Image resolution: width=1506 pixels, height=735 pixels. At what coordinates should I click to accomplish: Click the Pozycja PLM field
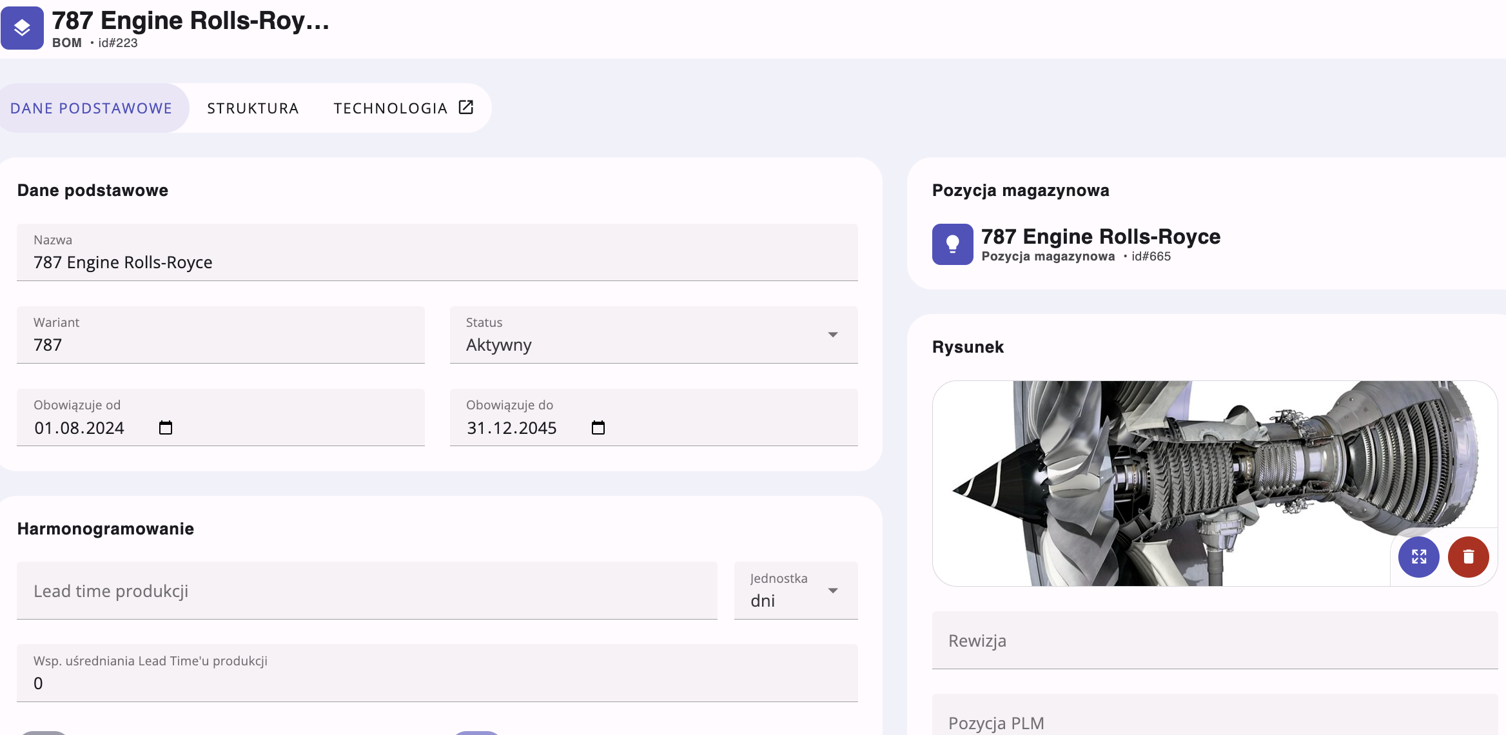coord(1215,722)
